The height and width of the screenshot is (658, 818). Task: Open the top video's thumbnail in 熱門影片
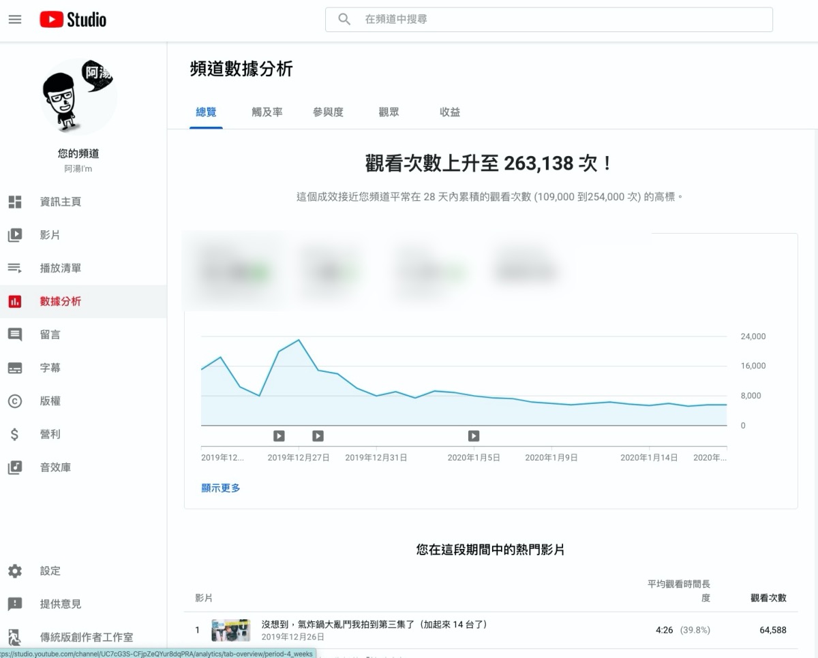[231, 630]
